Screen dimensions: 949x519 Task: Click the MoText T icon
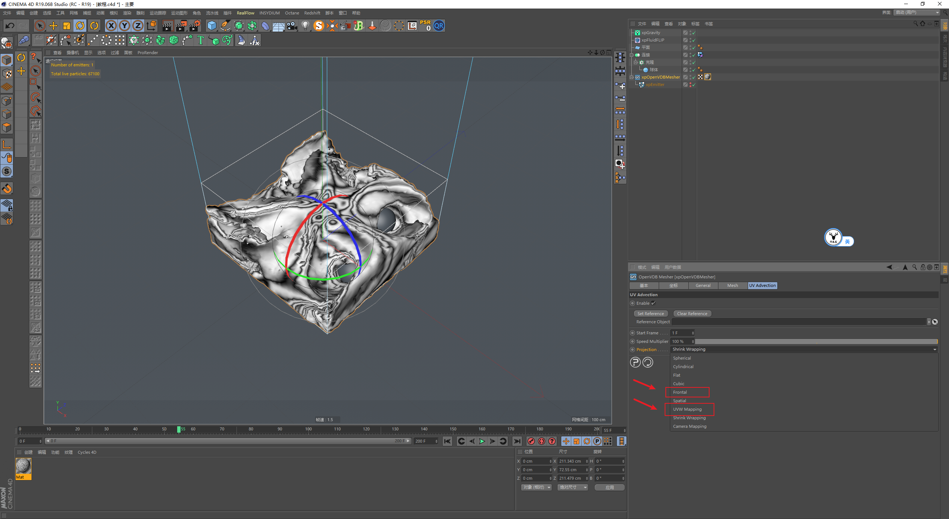(201, 40)
